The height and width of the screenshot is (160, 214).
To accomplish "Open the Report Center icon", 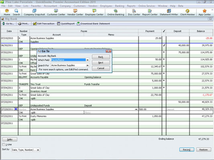I will pos(150,12).
